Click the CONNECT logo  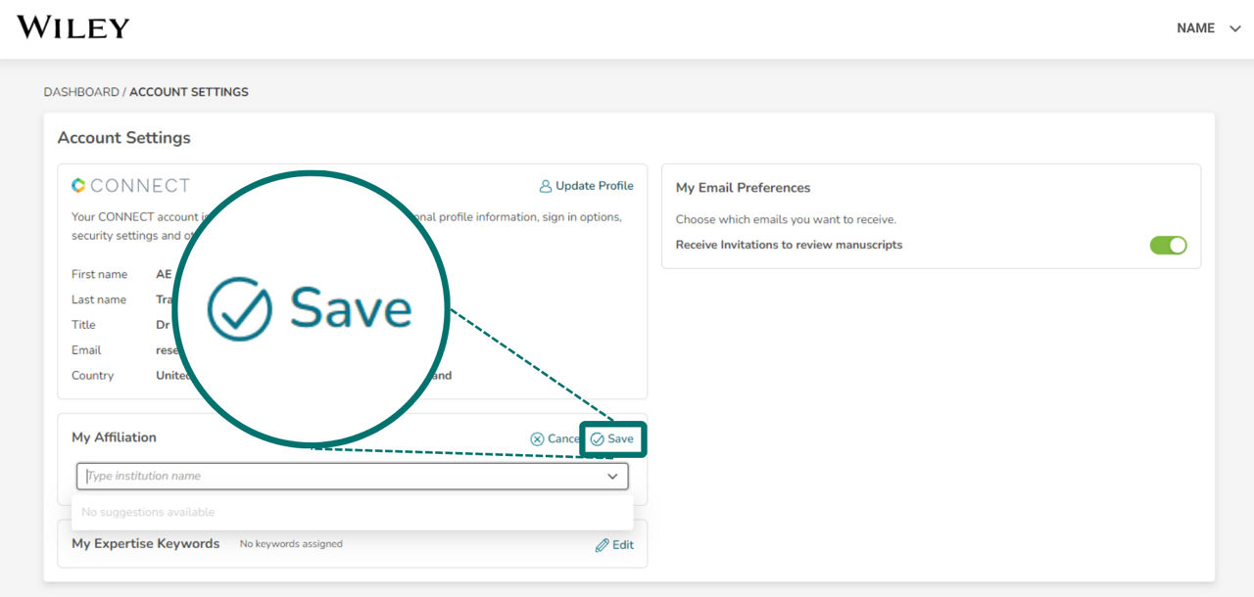tap(130, 186)
